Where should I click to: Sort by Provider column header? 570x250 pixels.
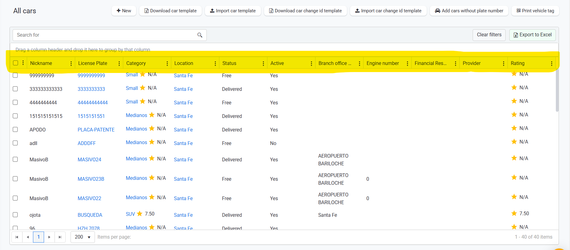point(471,63)
